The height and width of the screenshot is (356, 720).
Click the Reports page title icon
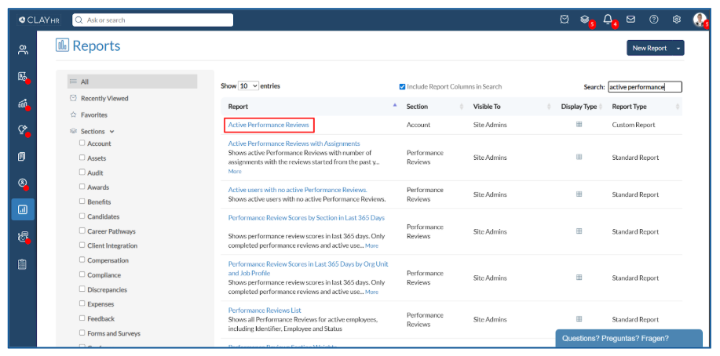62,45
